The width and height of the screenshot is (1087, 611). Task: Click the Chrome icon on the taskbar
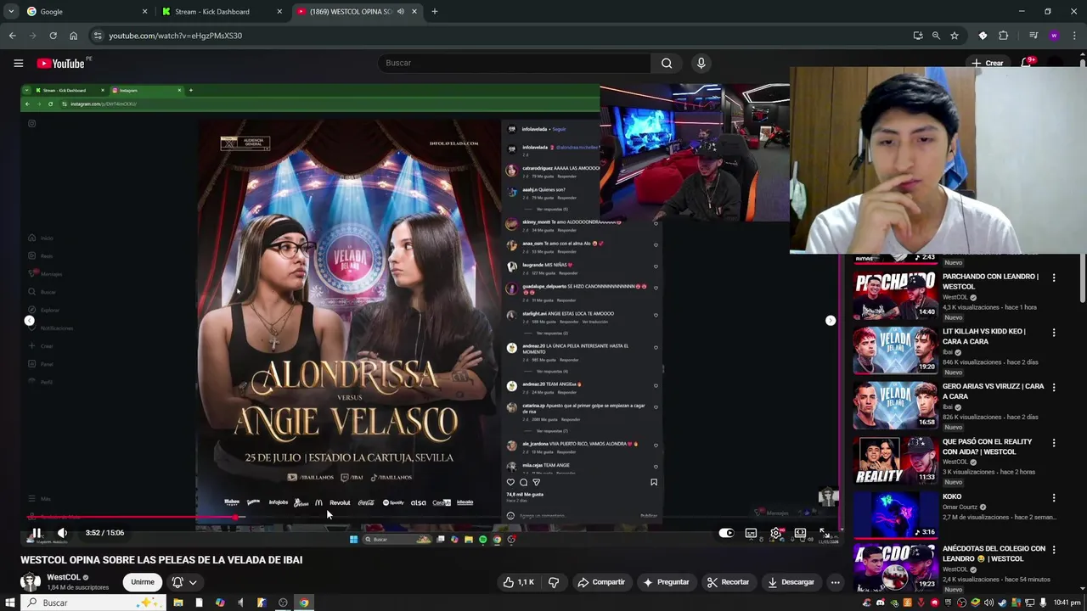coord(303,603)
